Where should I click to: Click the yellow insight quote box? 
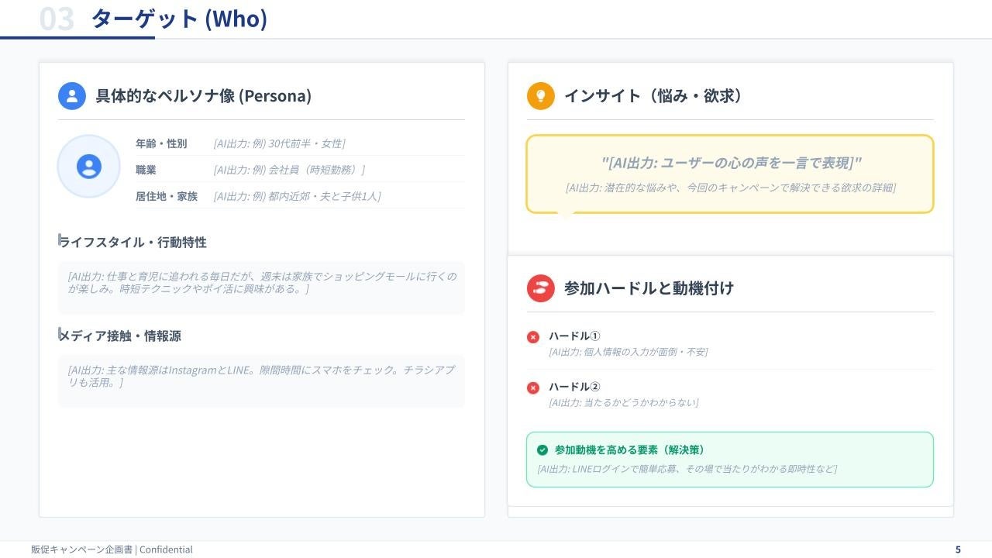pyautogui.click(x=730, y=174)
